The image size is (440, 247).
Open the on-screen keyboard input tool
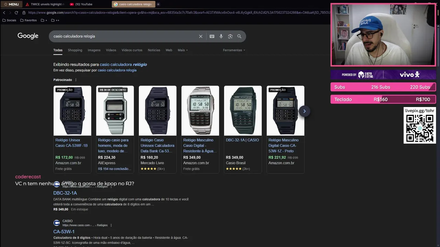click(x=212, y=36)
